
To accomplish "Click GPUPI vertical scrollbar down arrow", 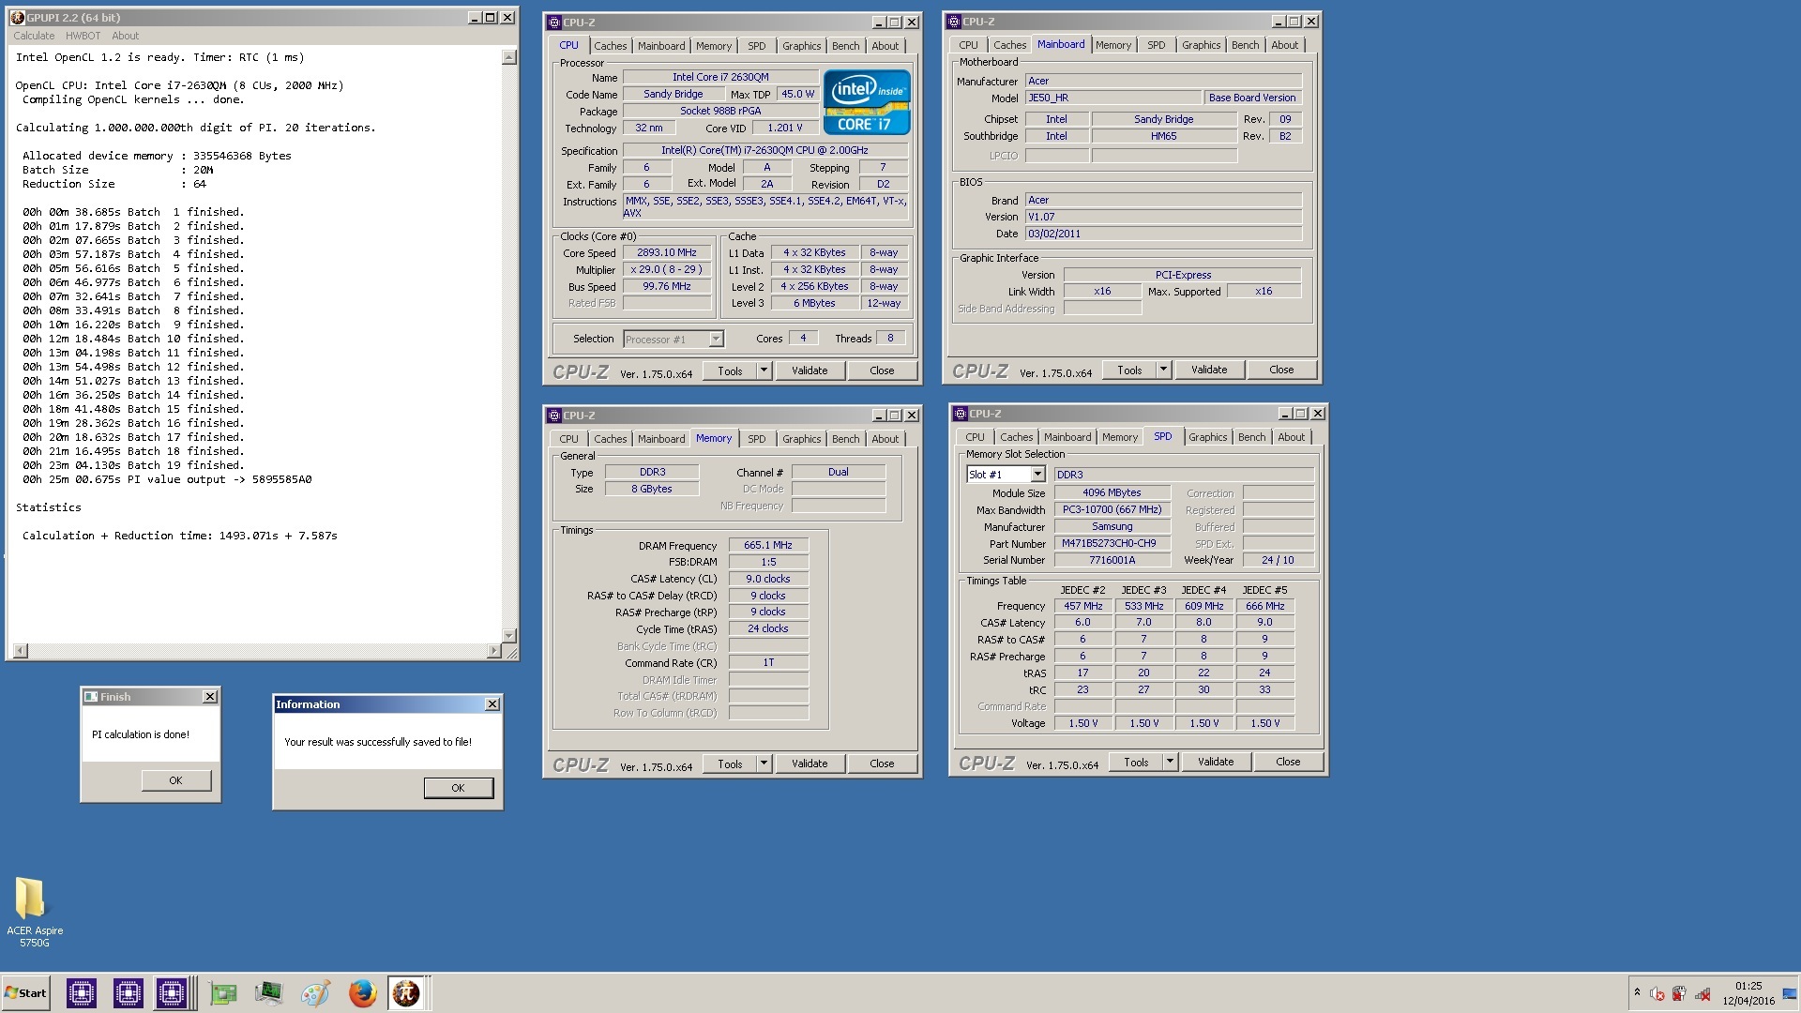I will [x=509, y=635].
